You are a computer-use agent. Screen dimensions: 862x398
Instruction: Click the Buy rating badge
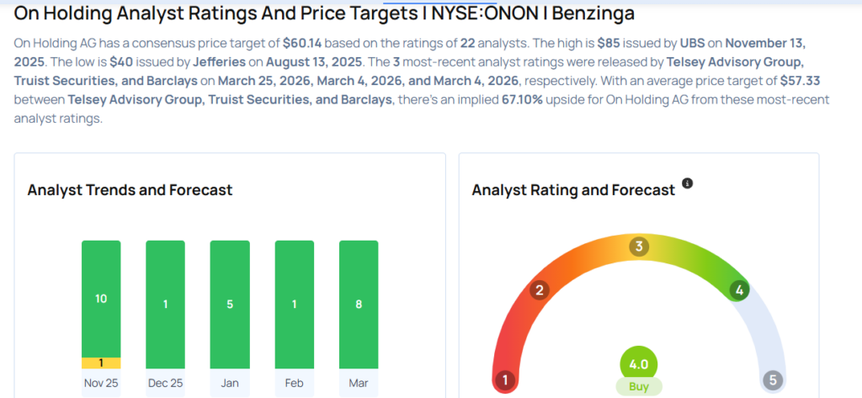638,386
